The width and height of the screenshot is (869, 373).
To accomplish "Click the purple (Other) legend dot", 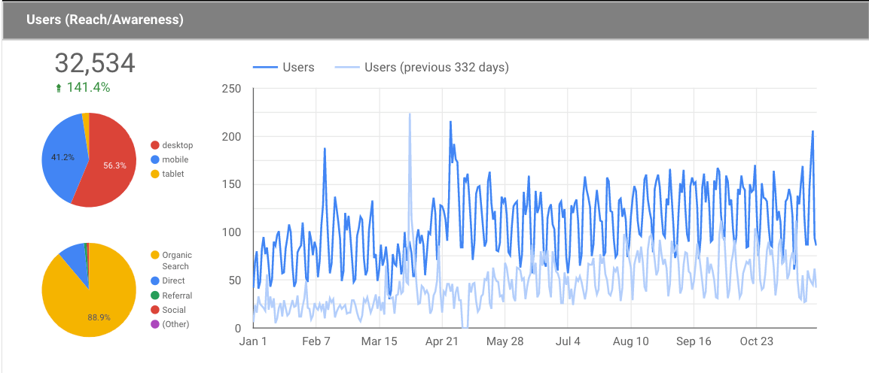I will click(x=155, y=324).
